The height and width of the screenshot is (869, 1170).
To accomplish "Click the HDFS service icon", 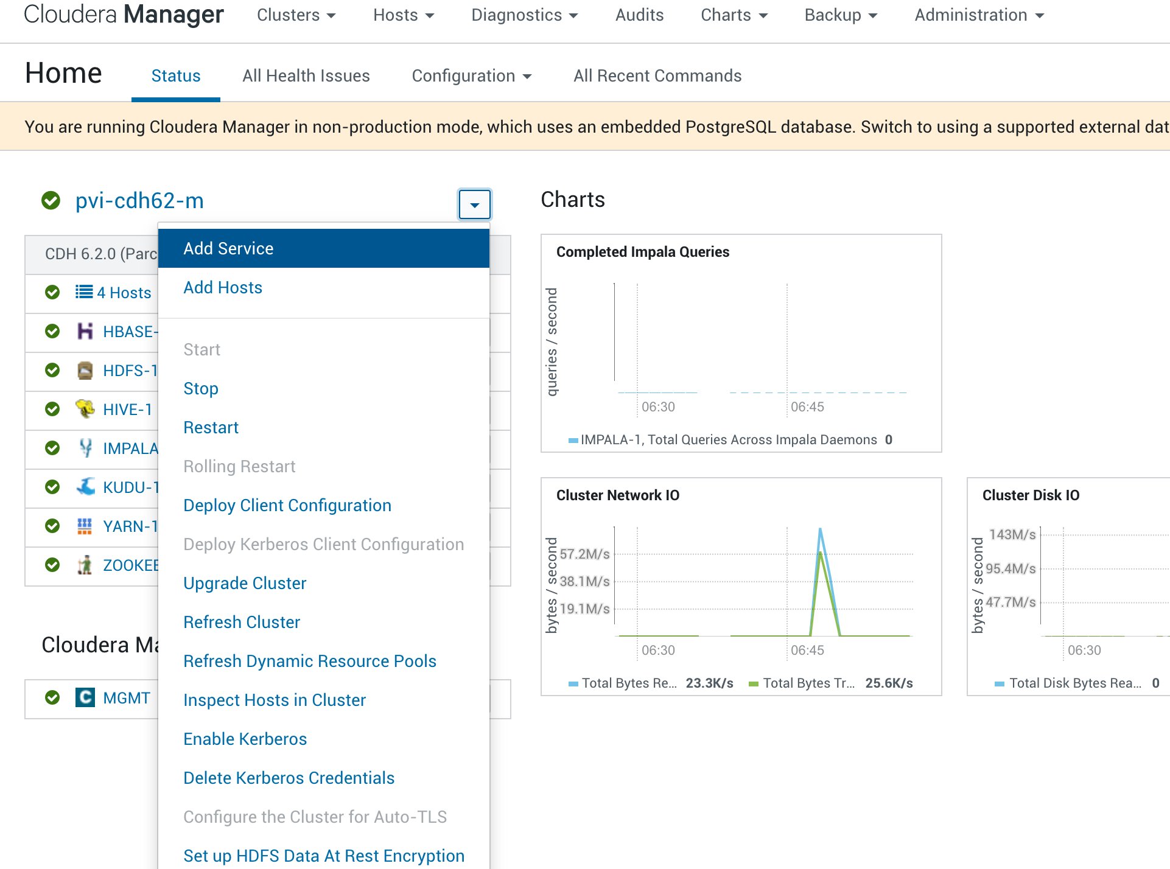I will 85,370.
